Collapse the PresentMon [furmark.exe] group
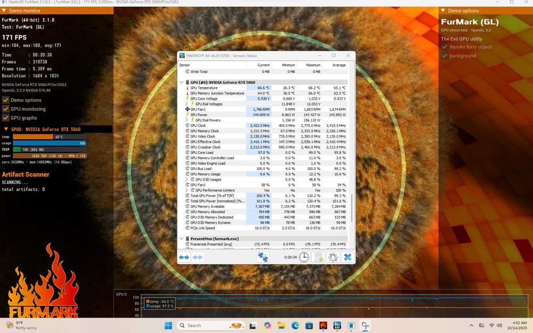The width and height of the screenshot is (533, 333). pyautogui.click(x=182, y=239)
